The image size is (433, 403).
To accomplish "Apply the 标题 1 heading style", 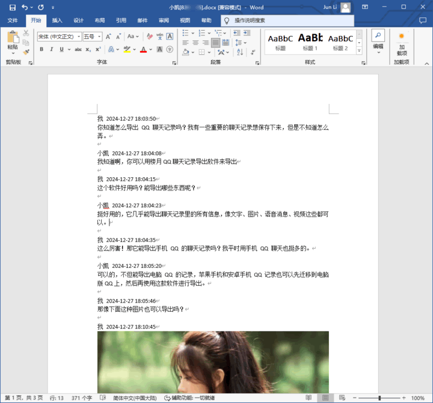I will pos(310,41).
